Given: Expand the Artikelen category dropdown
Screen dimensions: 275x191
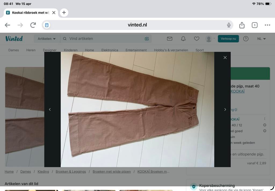Looking at the screenshot, I should click(47, 39).
